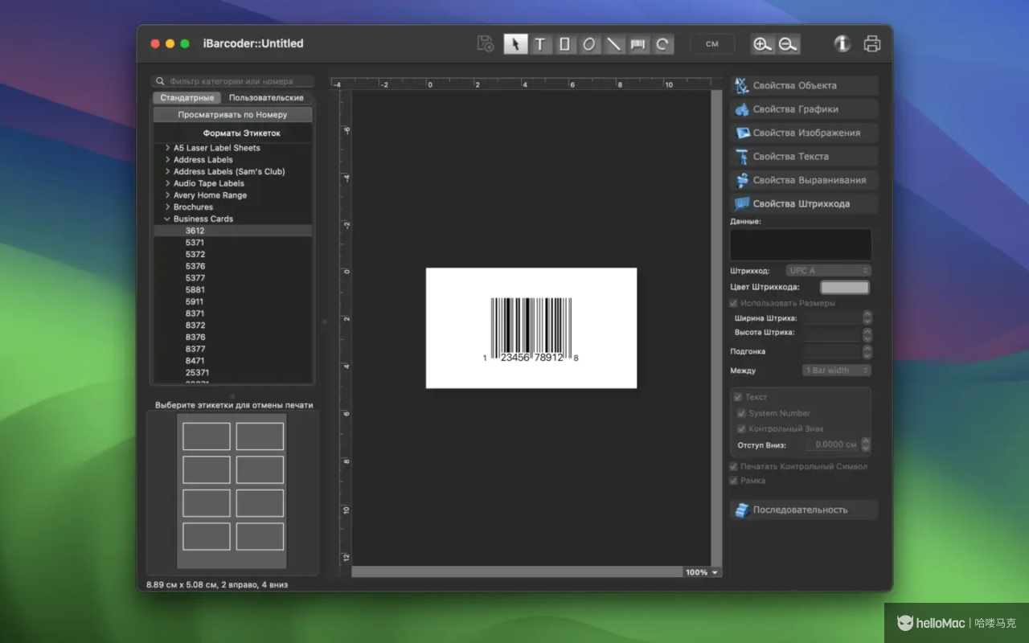The width and height of the screenshot is (1029, 643).
Task: Expand Audio Tape Labels category
Action: tap(167, 183)
